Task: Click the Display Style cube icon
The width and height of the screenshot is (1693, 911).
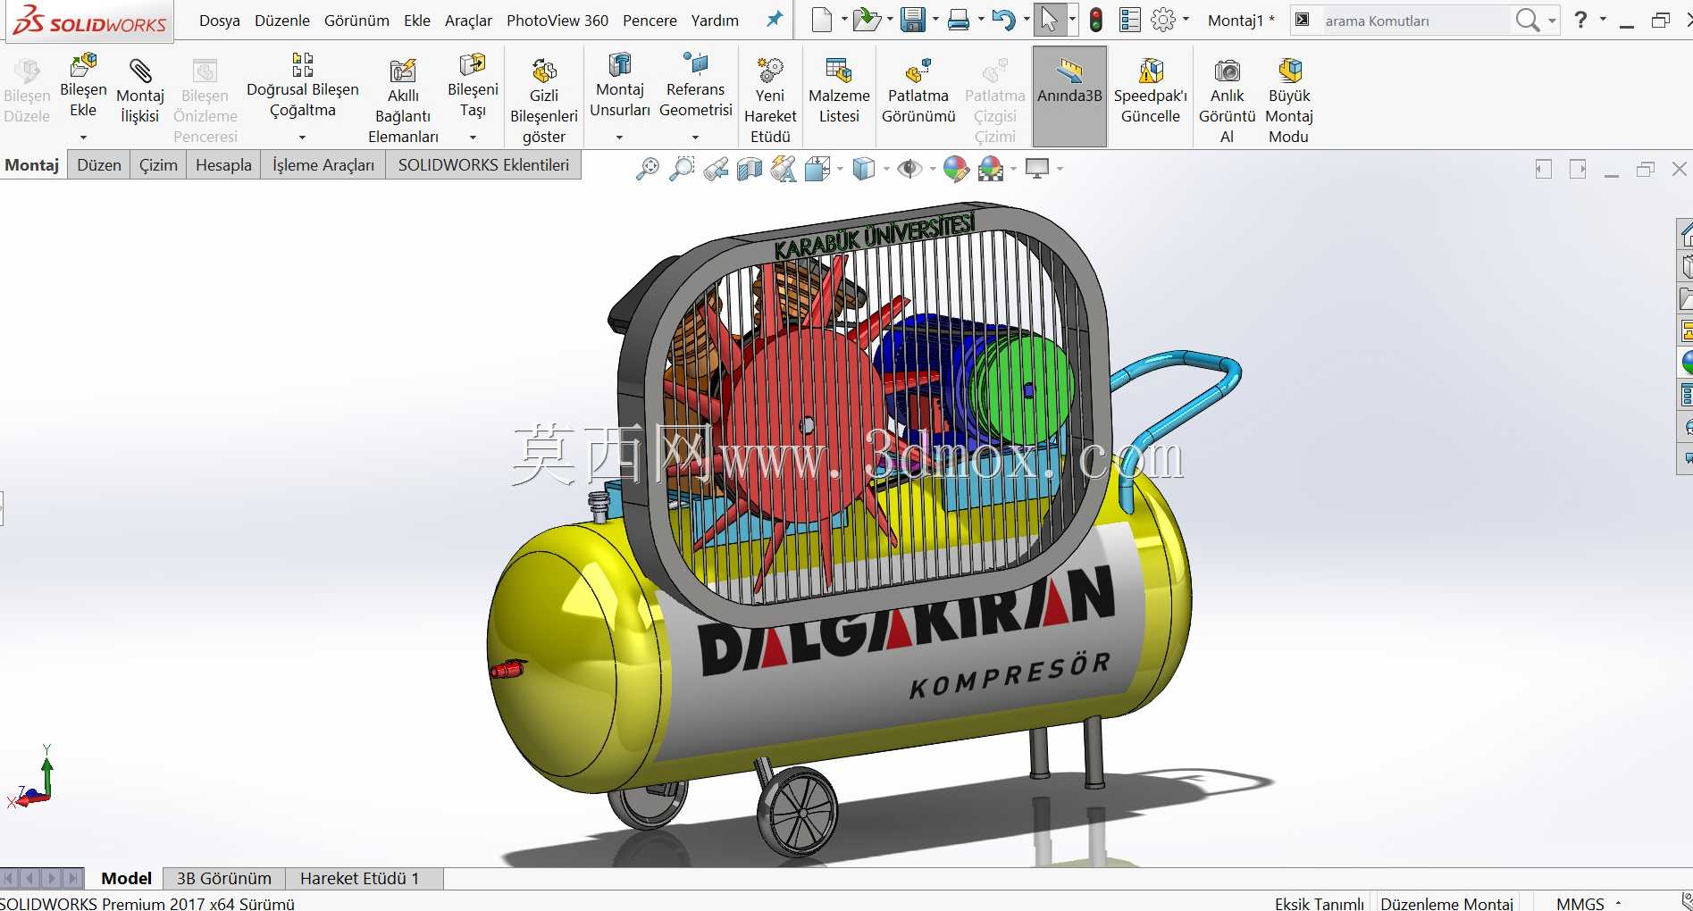Action: 864,169
